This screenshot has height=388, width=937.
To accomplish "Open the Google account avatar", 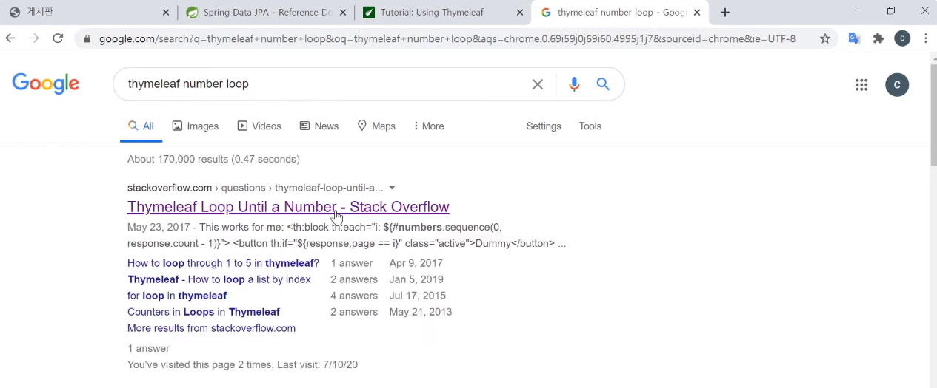I will pos(897,85).
